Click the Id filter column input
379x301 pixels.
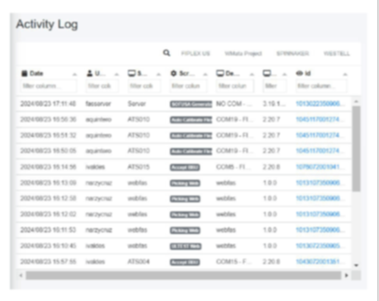click(x=321, y=87)
